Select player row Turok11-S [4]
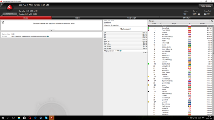This screenshot has height=120, width=214. [180, 30]
